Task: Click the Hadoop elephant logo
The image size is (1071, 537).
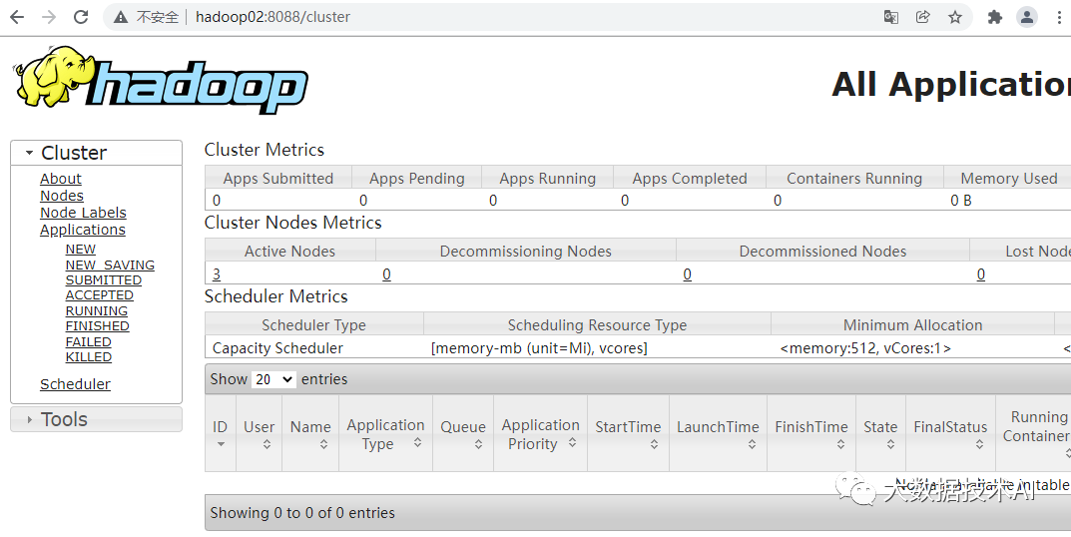Action: pyautogui.click(x=160, y=80)
